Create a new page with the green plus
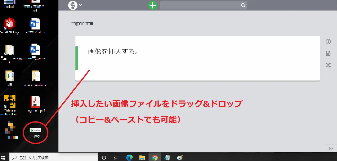The width and height of the screenshot is (337, 161). tap(153, 5)
